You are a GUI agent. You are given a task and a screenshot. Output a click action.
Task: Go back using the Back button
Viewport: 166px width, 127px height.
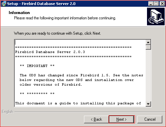coord(96,119)
